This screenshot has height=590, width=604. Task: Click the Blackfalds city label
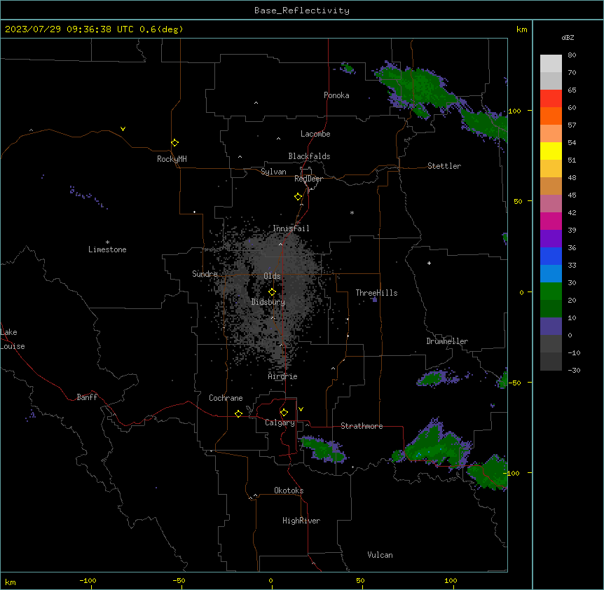(x=309, y=156)
